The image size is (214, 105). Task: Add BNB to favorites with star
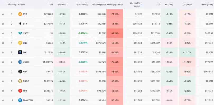pos(3,43)
